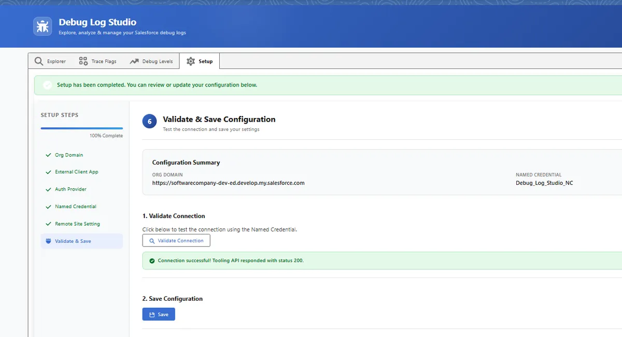Click the Remote Site Setting checkmark icon

coord(48,224)
